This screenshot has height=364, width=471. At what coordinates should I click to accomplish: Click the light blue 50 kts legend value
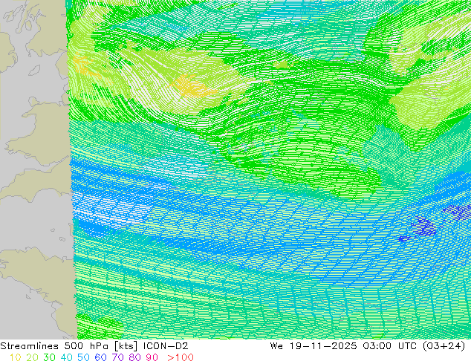pyautogui.click(x=83, y=357)
